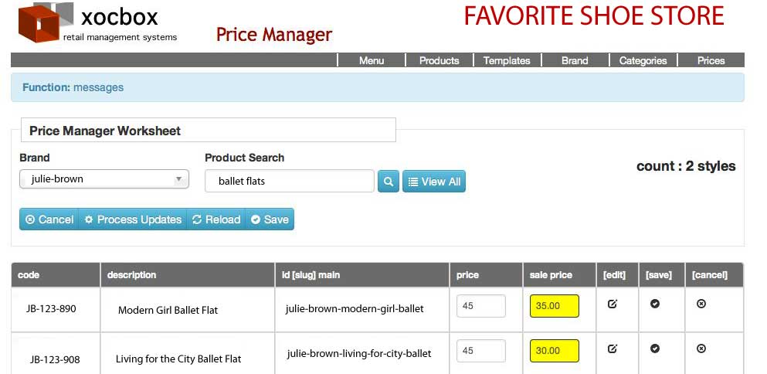This screenshot has width=767, height=374.
Task: Open the Brand dropdown showing julie-brown
Action: coord(104,179)
